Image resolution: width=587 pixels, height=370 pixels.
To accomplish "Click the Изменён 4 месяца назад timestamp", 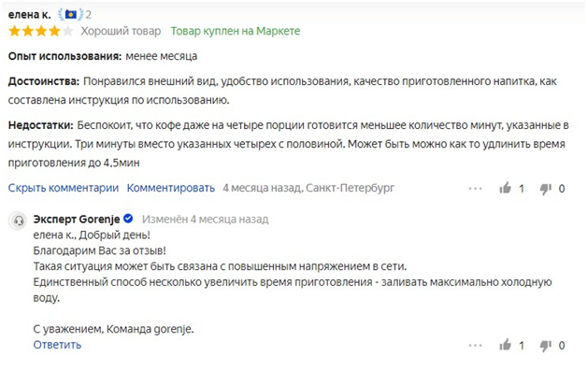I will (205, 220).
